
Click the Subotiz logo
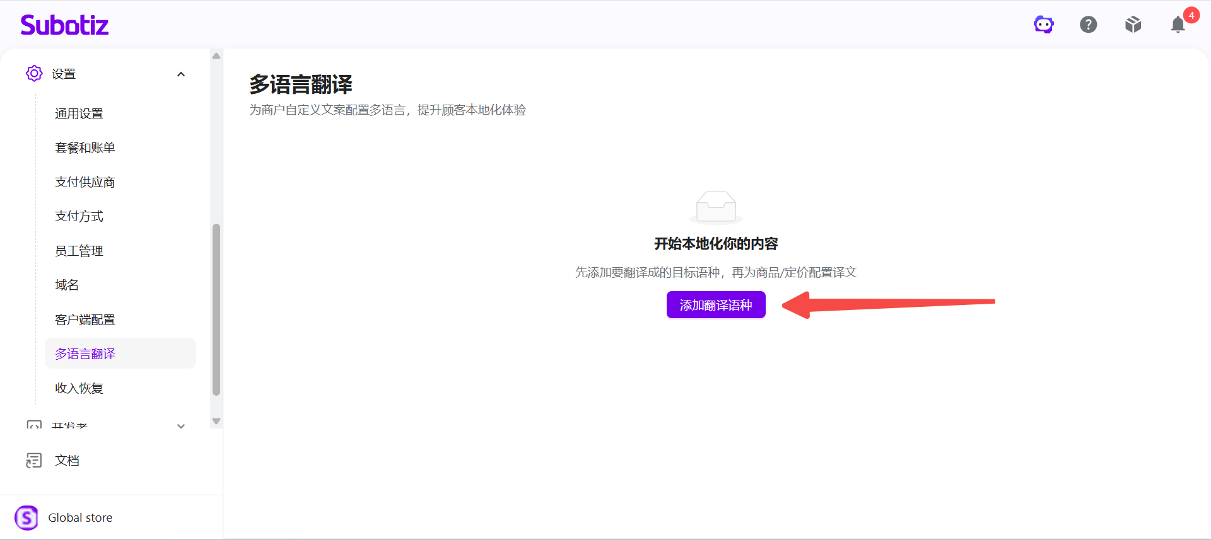(64, 25)
